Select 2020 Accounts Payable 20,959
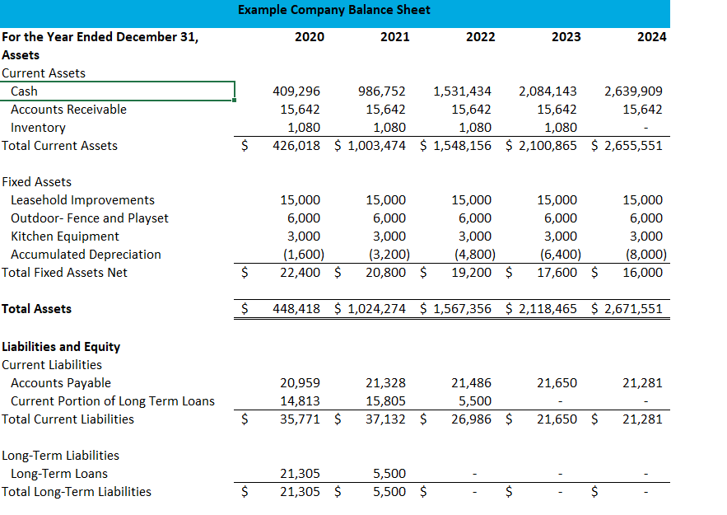This screenshot has height=515, width=727. (300, 383)
